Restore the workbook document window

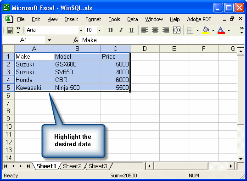[x=232, y=19]
